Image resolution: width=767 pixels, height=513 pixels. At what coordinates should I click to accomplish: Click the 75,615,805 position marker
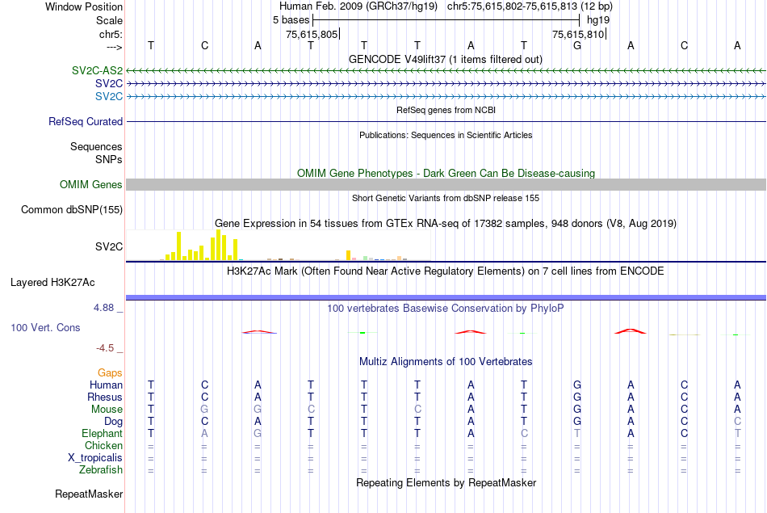312,34
